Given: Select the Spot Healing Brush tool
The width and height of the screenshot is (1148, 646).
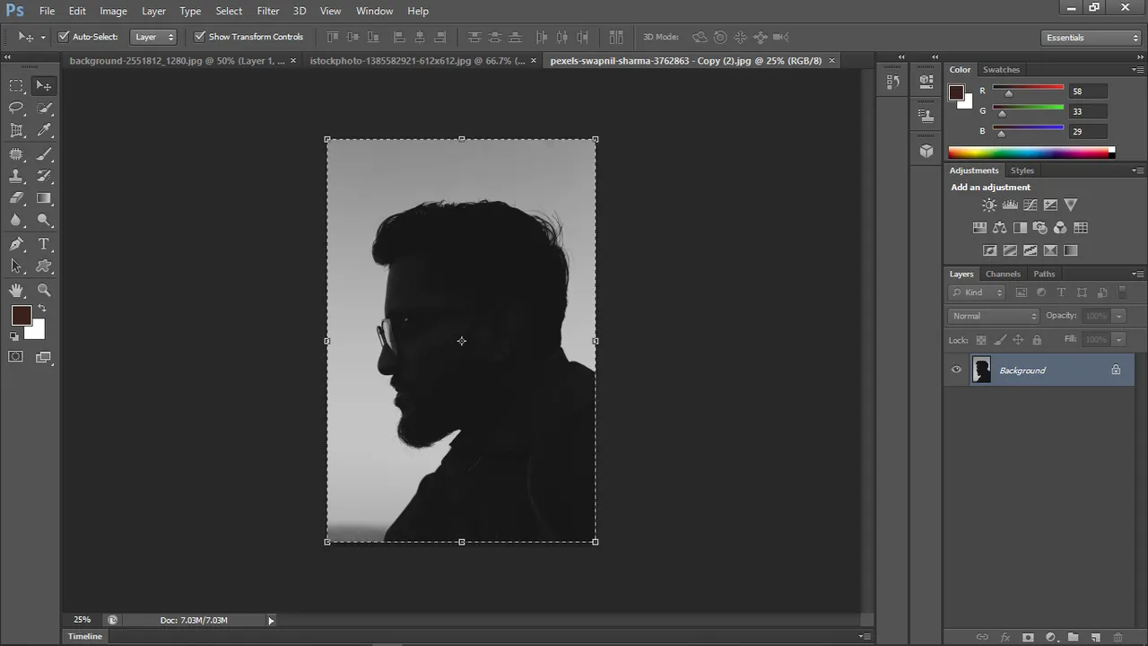Looking at the screenshot, I should click(x=16, y=153).
